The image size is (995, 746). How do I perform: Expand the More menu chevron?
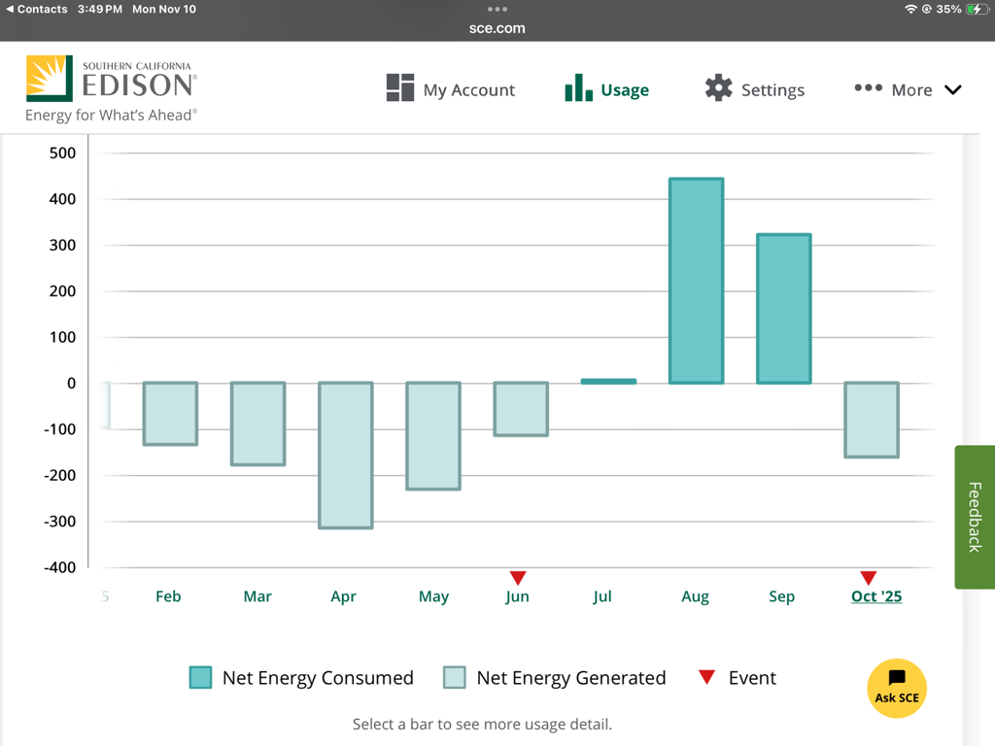pyautogui.click(x=952, y=90)
